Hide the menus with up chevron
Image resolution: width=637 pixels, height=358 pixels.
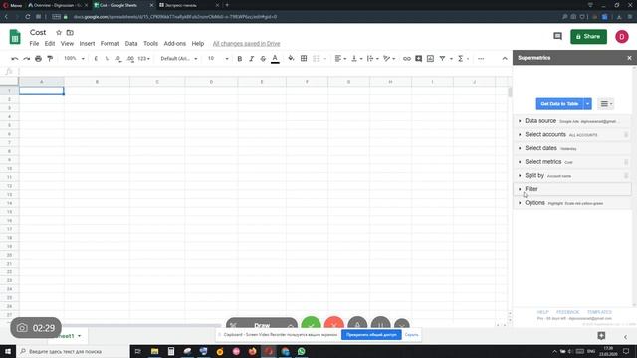pyautogui.click(x=505, y=59)
